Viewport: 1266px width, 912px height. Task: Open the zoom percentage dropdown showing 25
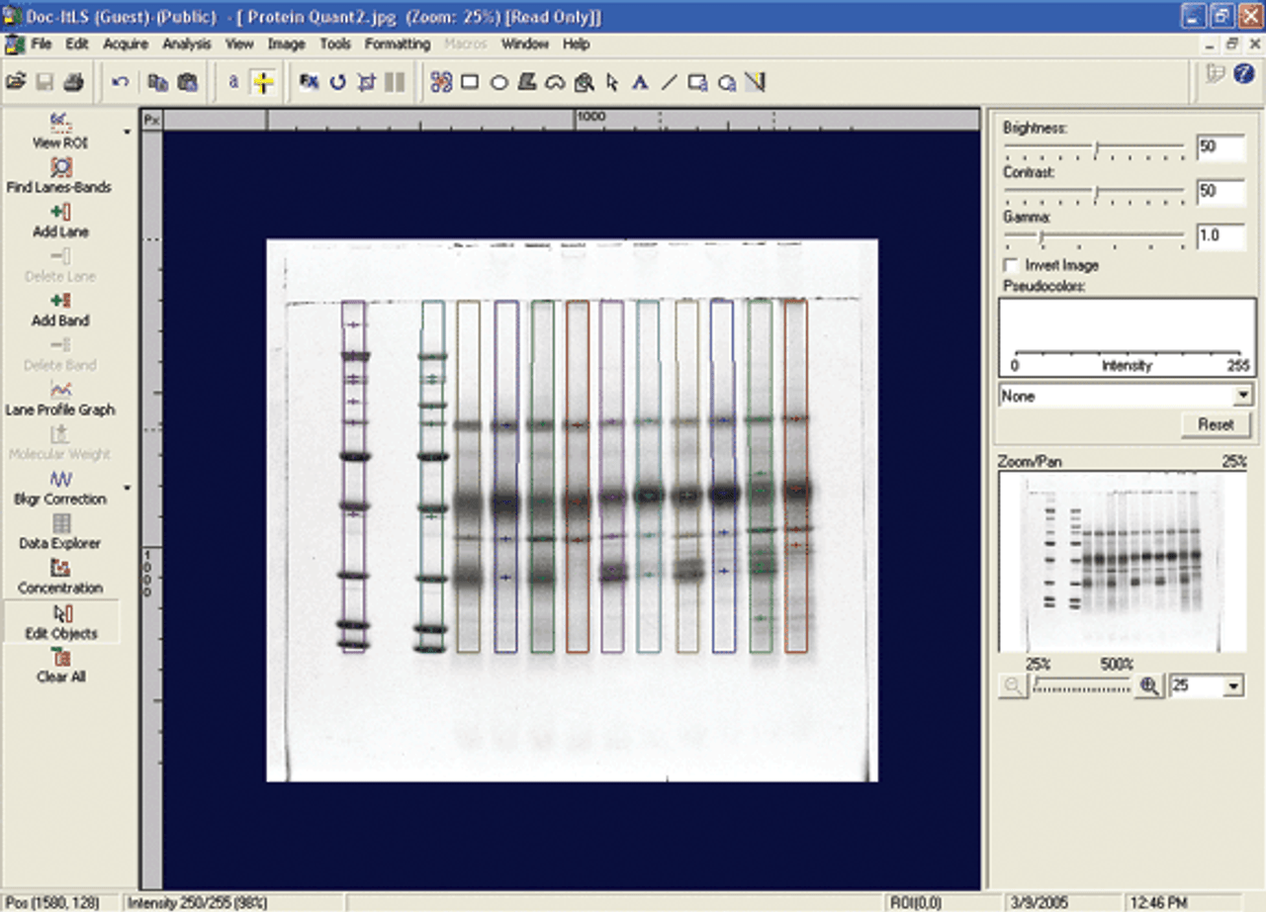click(1233, 685)
